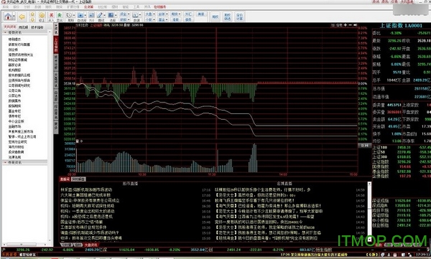Collapse the 港澳资讯 section header
Image resolution: width=431 pixels, height=259 pixels.
pyautogui.click(x=24, y=32)
